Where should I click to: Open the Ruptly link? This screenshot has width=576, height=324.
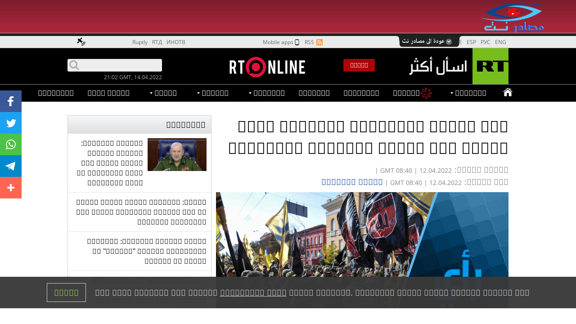pyautogui.click(x=139, y=42)
